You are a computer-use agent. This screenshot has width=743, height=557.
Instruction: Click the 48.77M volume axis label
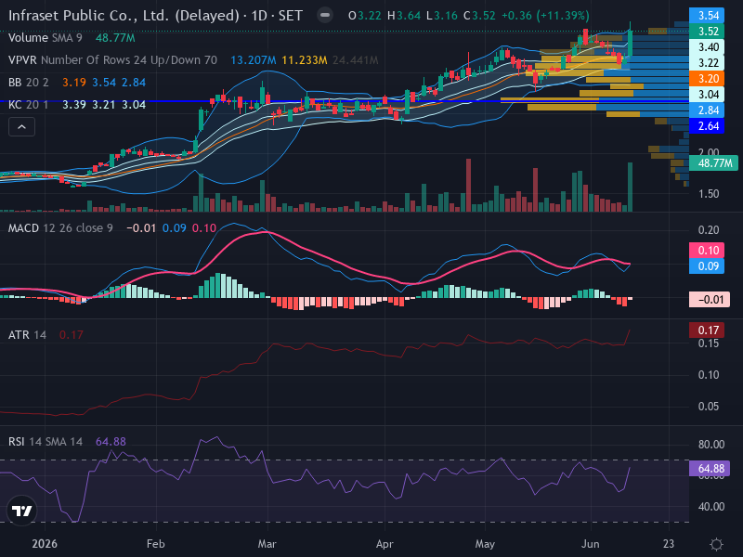point(713,163)
